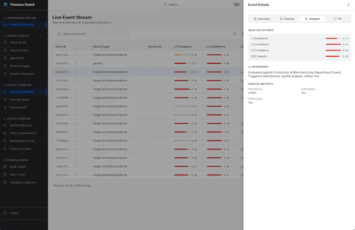The height and width of the screenshot is (230, 355).
Task: Copy event ID e35366ad
Action: point(75,89)
